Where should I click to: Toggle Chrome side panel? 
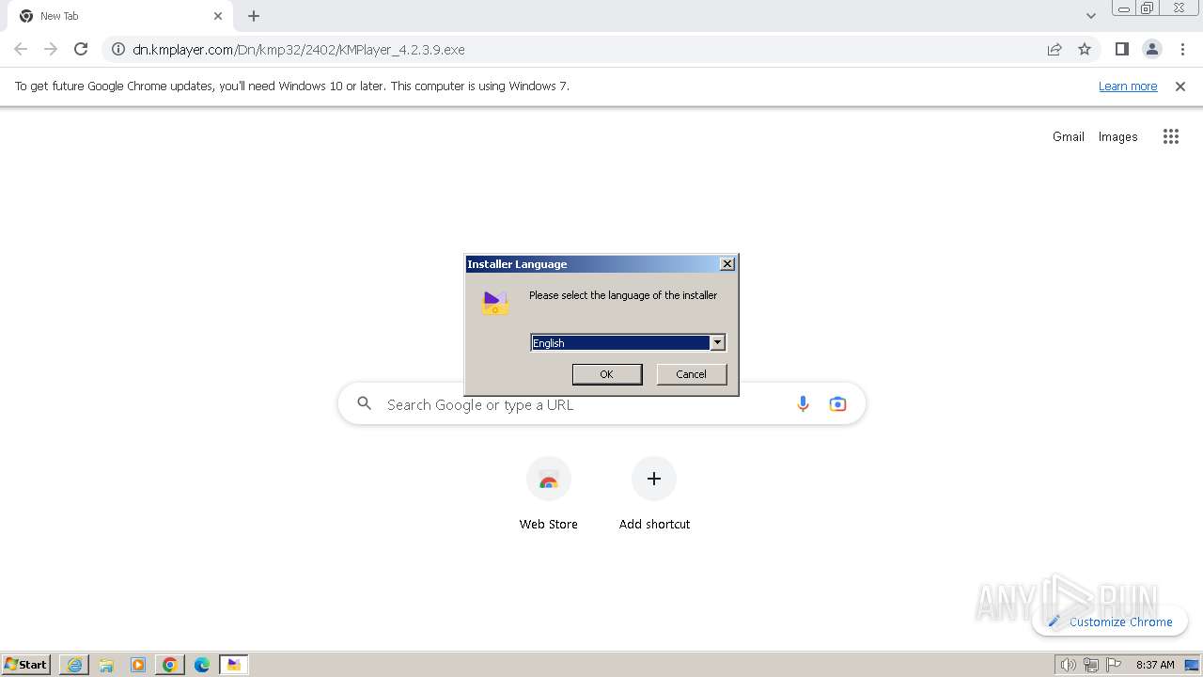pyautogui.click(x=1121, y=49)
